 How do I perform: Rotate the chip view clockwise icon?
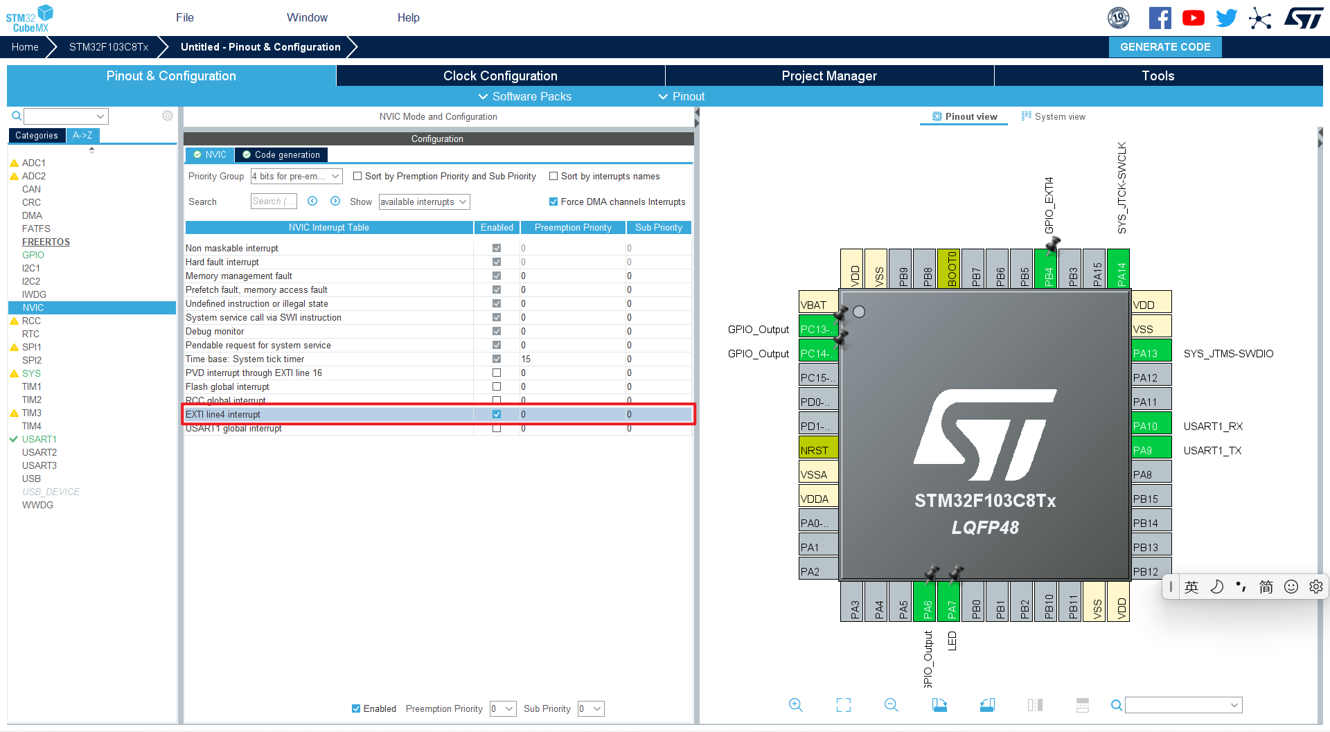(939, 705)
